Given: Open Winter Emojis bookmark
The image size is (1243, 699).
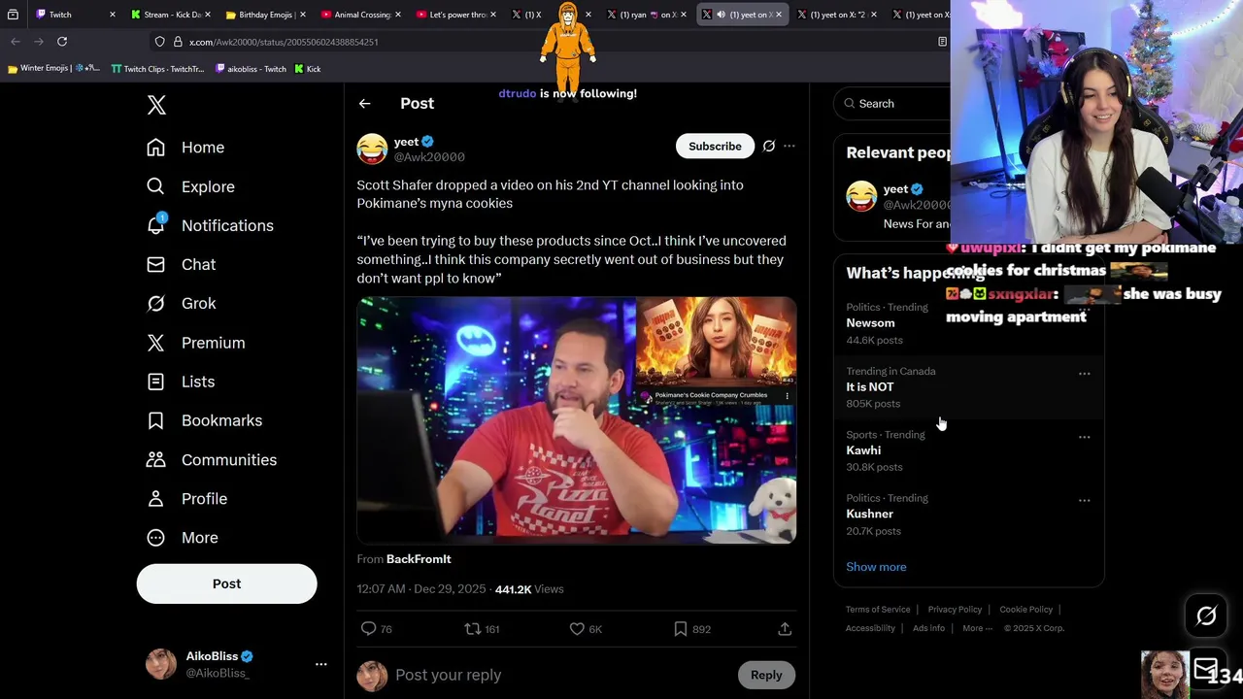Looking at the screenshot, I should 53,69.
